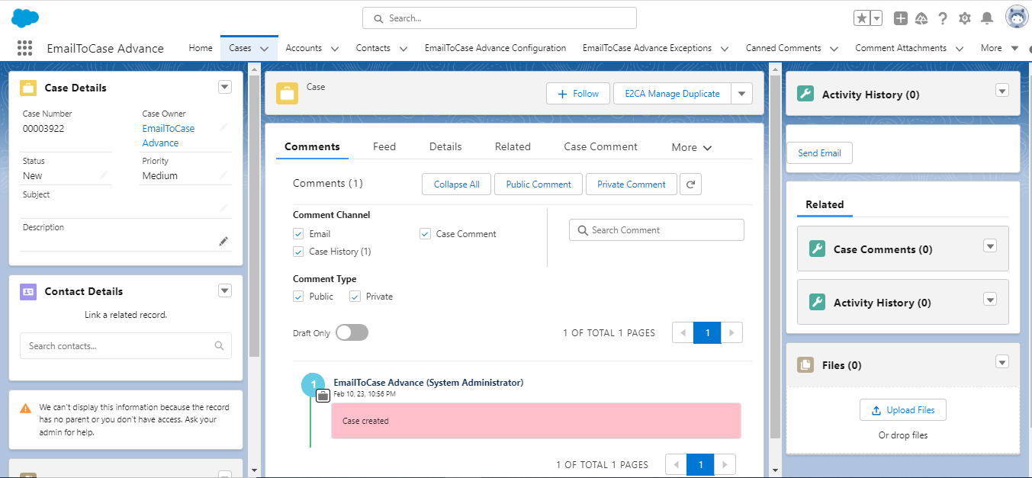The width and height of the screenshot is (1032, 478).
Task: Switch to the Details tab
Action: 445,147
